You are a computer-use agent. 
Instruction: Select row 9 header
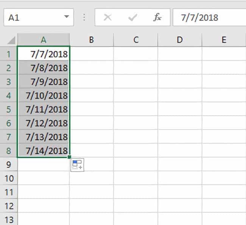click(9, 164)
